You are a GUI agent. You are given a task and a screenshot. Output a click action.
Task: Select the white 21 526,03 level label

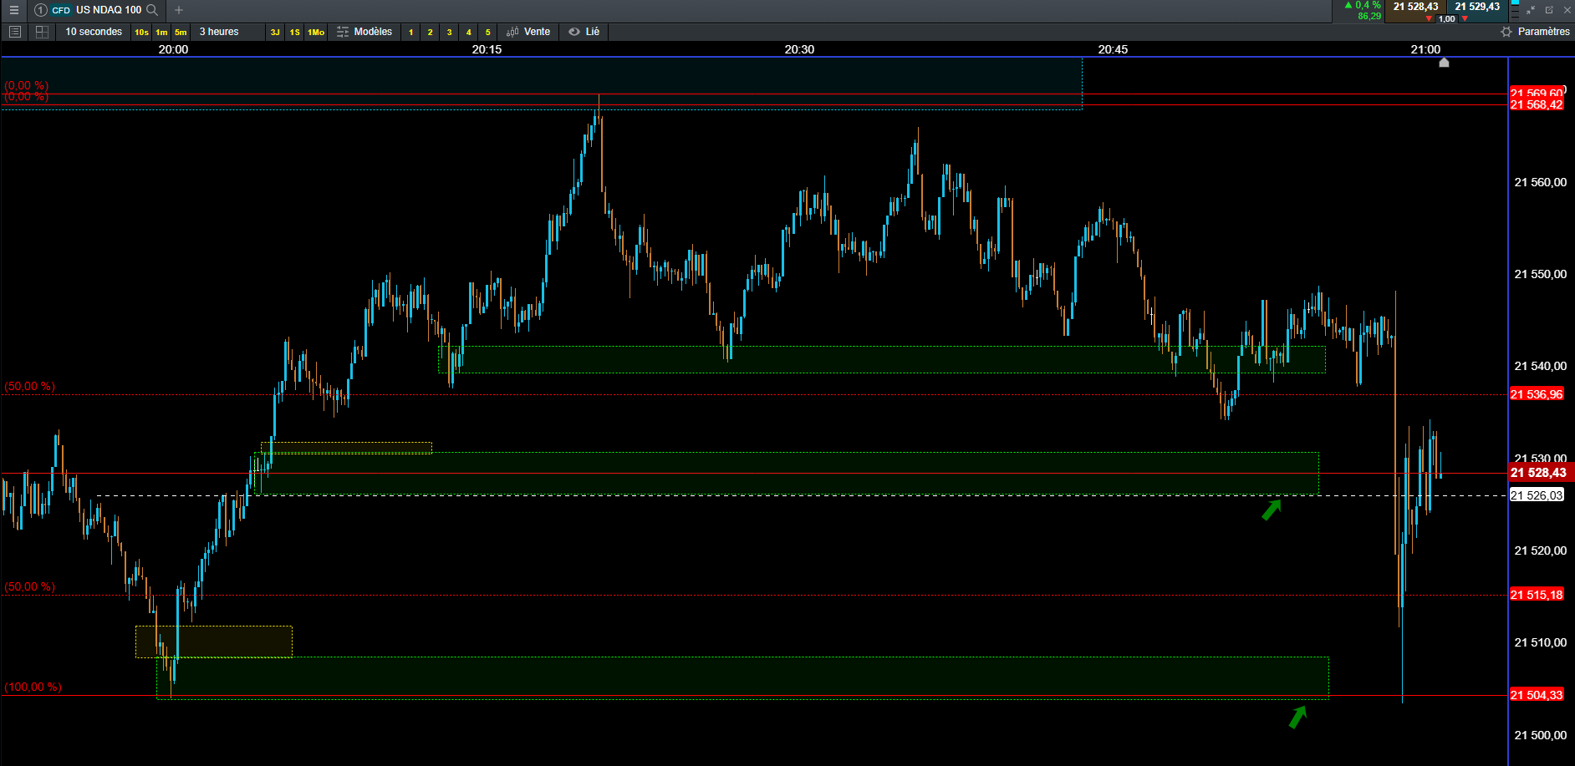click(x=1537, y=495)
